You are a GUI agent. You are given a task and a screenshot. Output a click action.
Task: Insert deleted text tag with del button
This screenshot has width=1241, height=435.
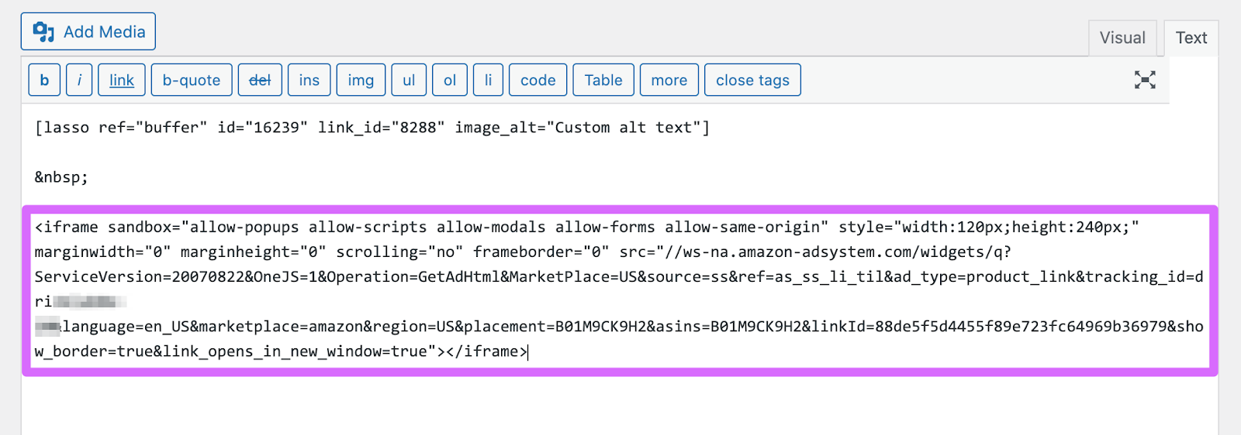click(260, 80)
